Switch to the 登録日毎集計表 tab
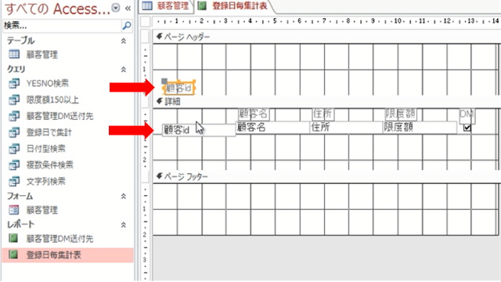The width and height of the screenshot is (501, 282). [233, 6]
